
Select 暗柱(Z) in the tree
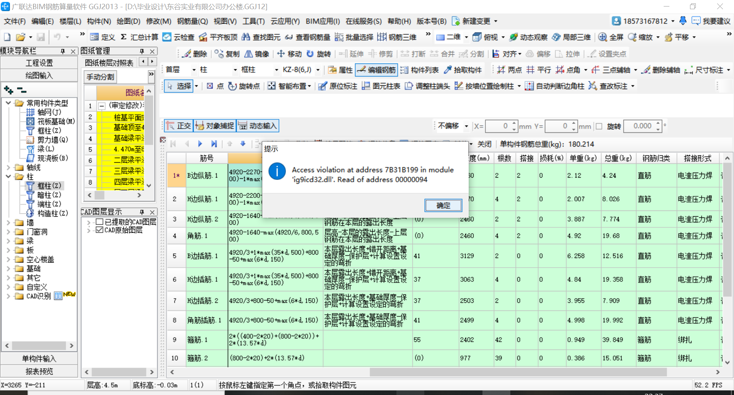point(49,195)
